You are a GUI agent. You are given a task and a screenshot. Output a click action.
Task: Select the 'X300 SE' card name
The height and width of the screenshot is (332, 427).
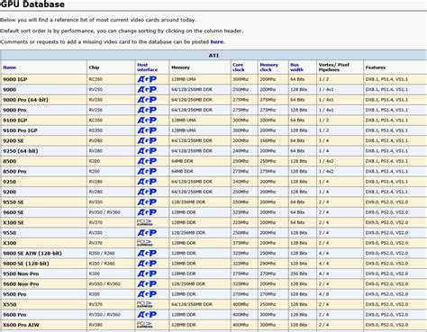(14, 222)
